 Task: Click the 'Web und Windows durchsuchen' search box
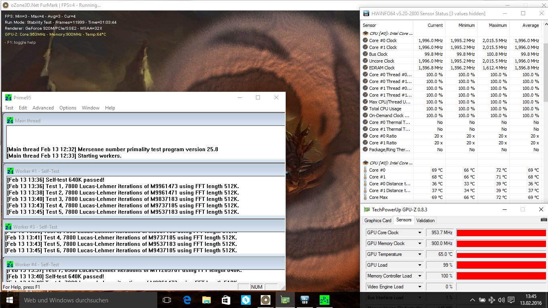(87, 300)
